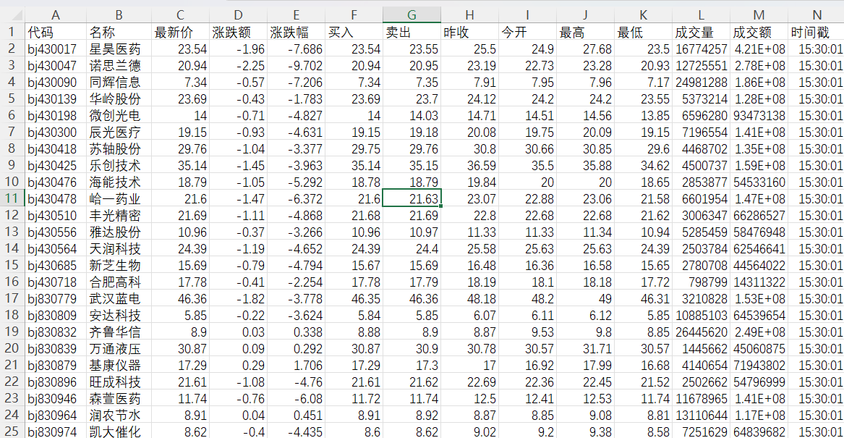This screenshot has width=844, height=438.
Task: Select the 旺成科技 name cell
Action: click(x=119, y=382)
